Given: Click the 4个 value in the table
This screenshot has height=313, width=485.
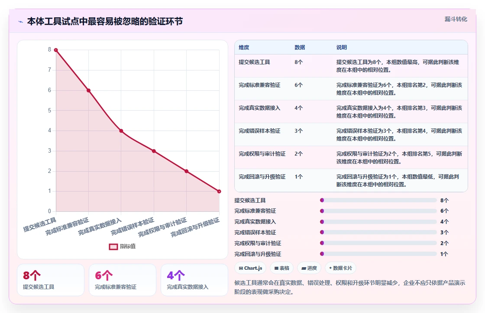Looking at the screenshot, I should coord(298,108).
